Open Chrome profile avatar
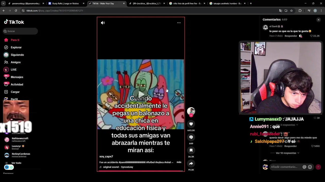 [315, 11]
